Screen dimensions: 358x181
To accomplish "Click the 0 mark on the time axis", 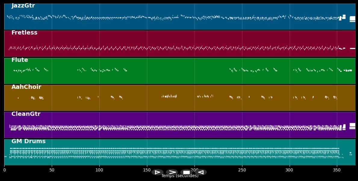I will coord(5,170).
